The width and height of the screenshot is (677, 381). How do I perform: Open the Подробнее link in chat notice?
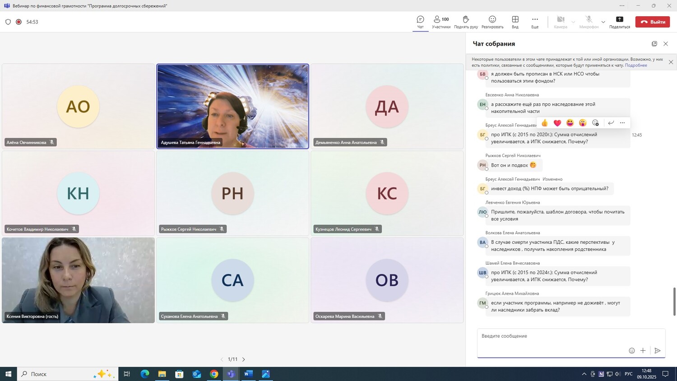tap(636, 65)
